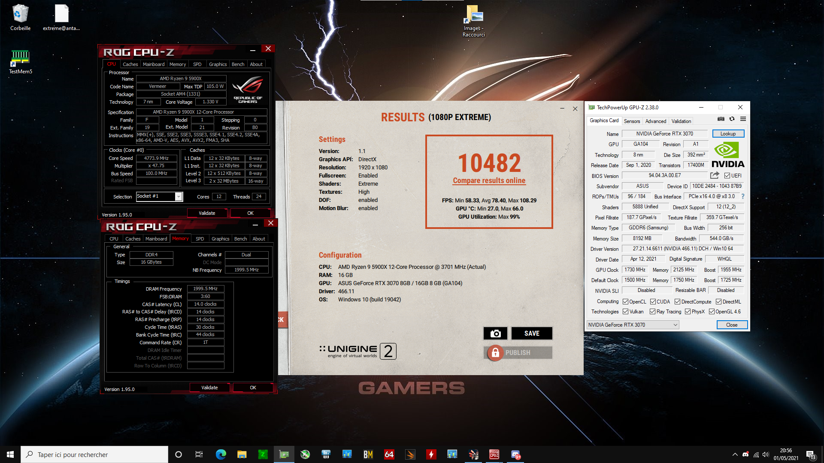Switch to Advanced tab in GPU-Z
Viewport: 824px width, 463px height.
pos(656,121)
